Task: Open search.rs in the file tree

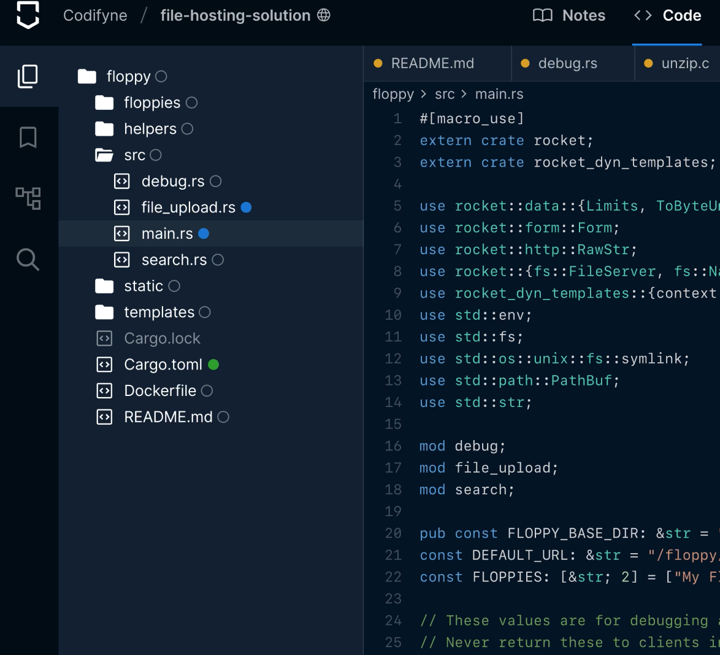Action: pos(174,260)
